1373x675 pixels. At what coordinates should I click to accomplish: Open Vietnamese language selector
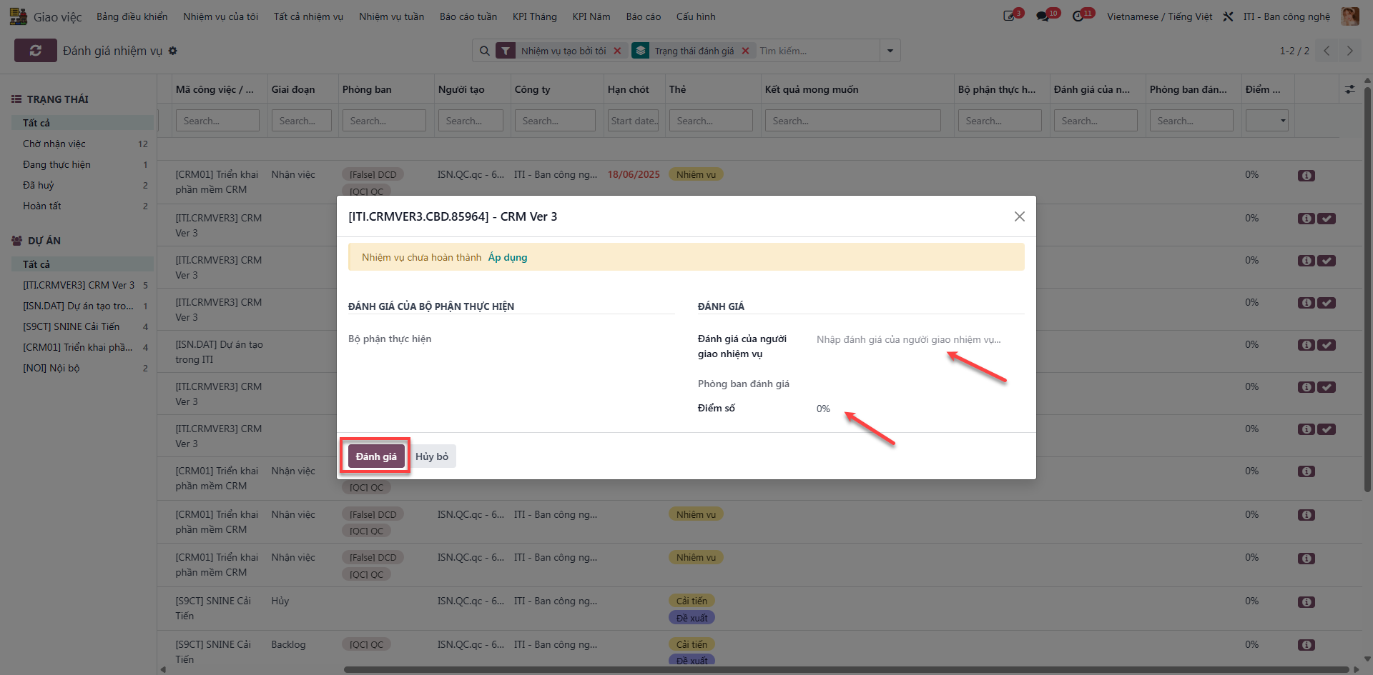tap(1159, 16)
